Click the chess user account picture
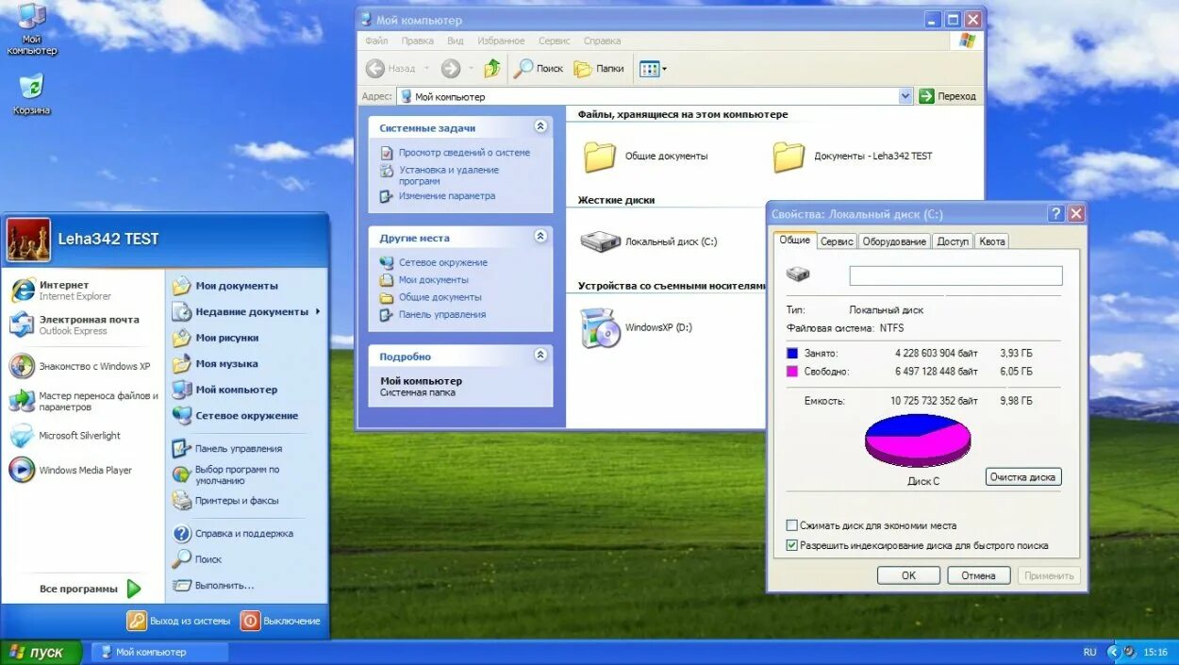This screenshot has width=1179, height=665. point(29,240)
